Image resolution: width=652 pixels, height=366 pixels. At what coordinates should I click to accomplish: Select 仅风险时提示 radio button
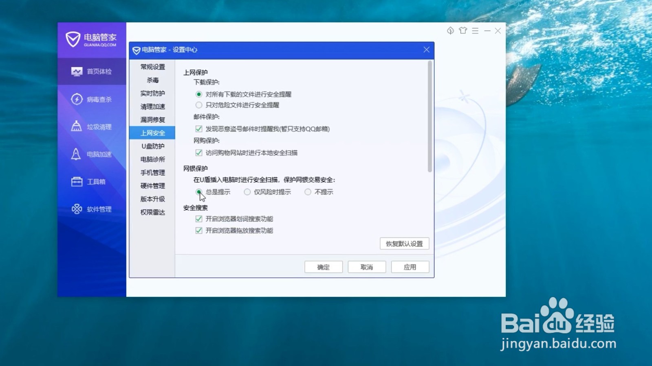247,192
